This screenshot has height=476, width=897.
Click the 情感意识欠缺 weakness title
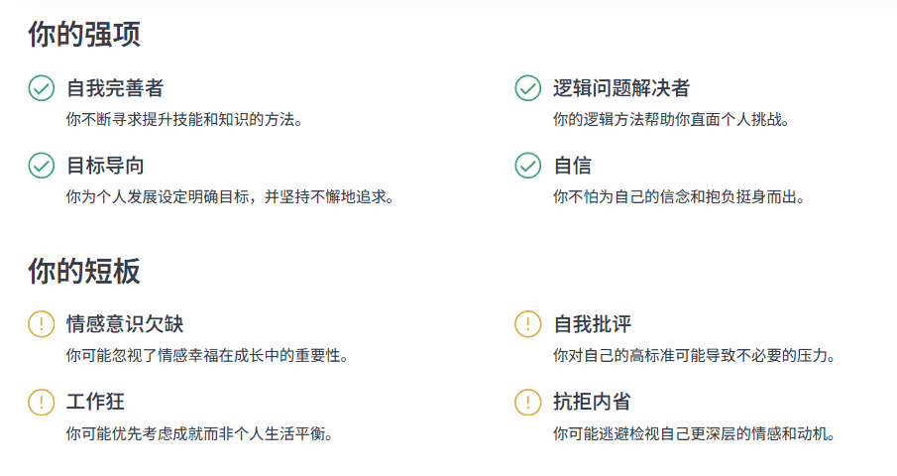[125, 324]
